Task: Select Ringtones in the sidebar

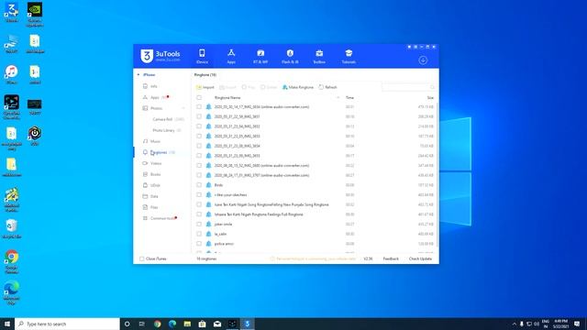Action: pos(159,152)
